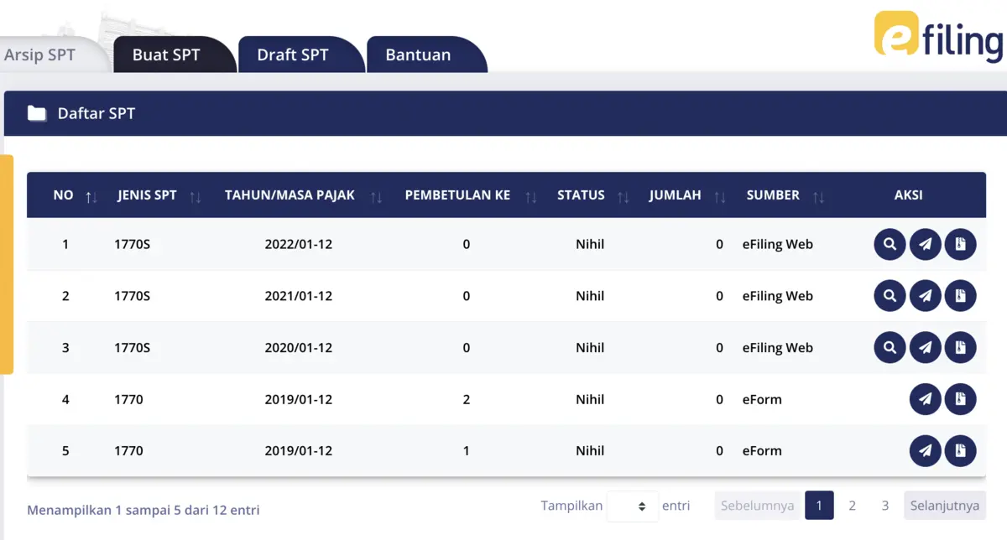Viewport: 1007px width, 540px height.
Task: Sort by Jenis SPT column
Action: (195, 196)
